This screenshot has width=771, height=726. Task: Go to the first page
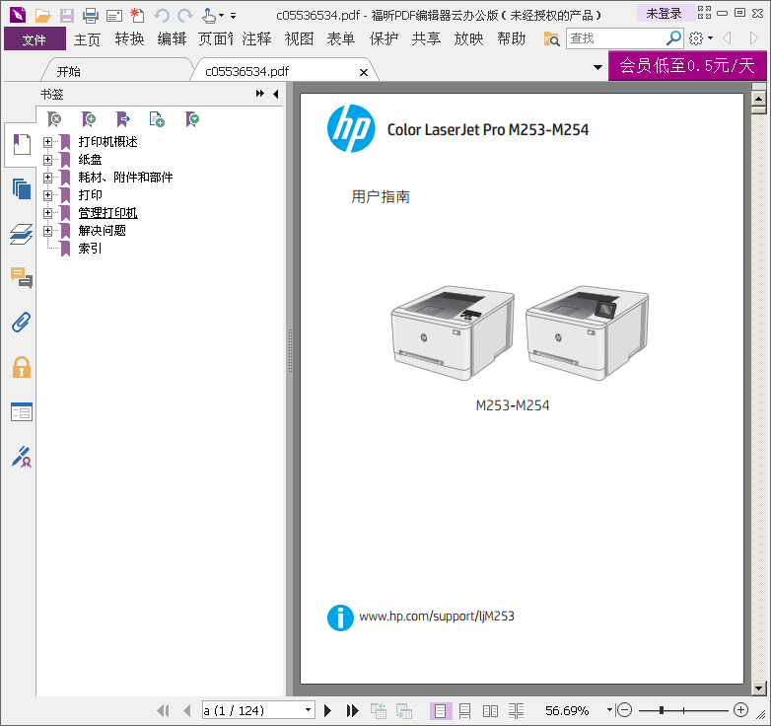pos(163,710)
